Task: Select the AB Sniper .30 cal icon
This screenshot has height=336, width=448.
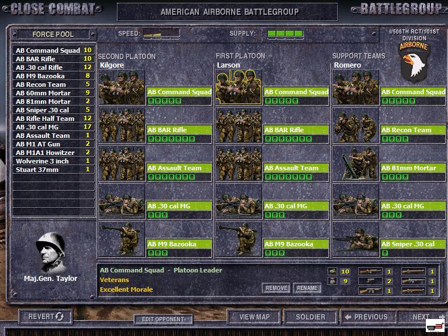Action: click(355, 239)
